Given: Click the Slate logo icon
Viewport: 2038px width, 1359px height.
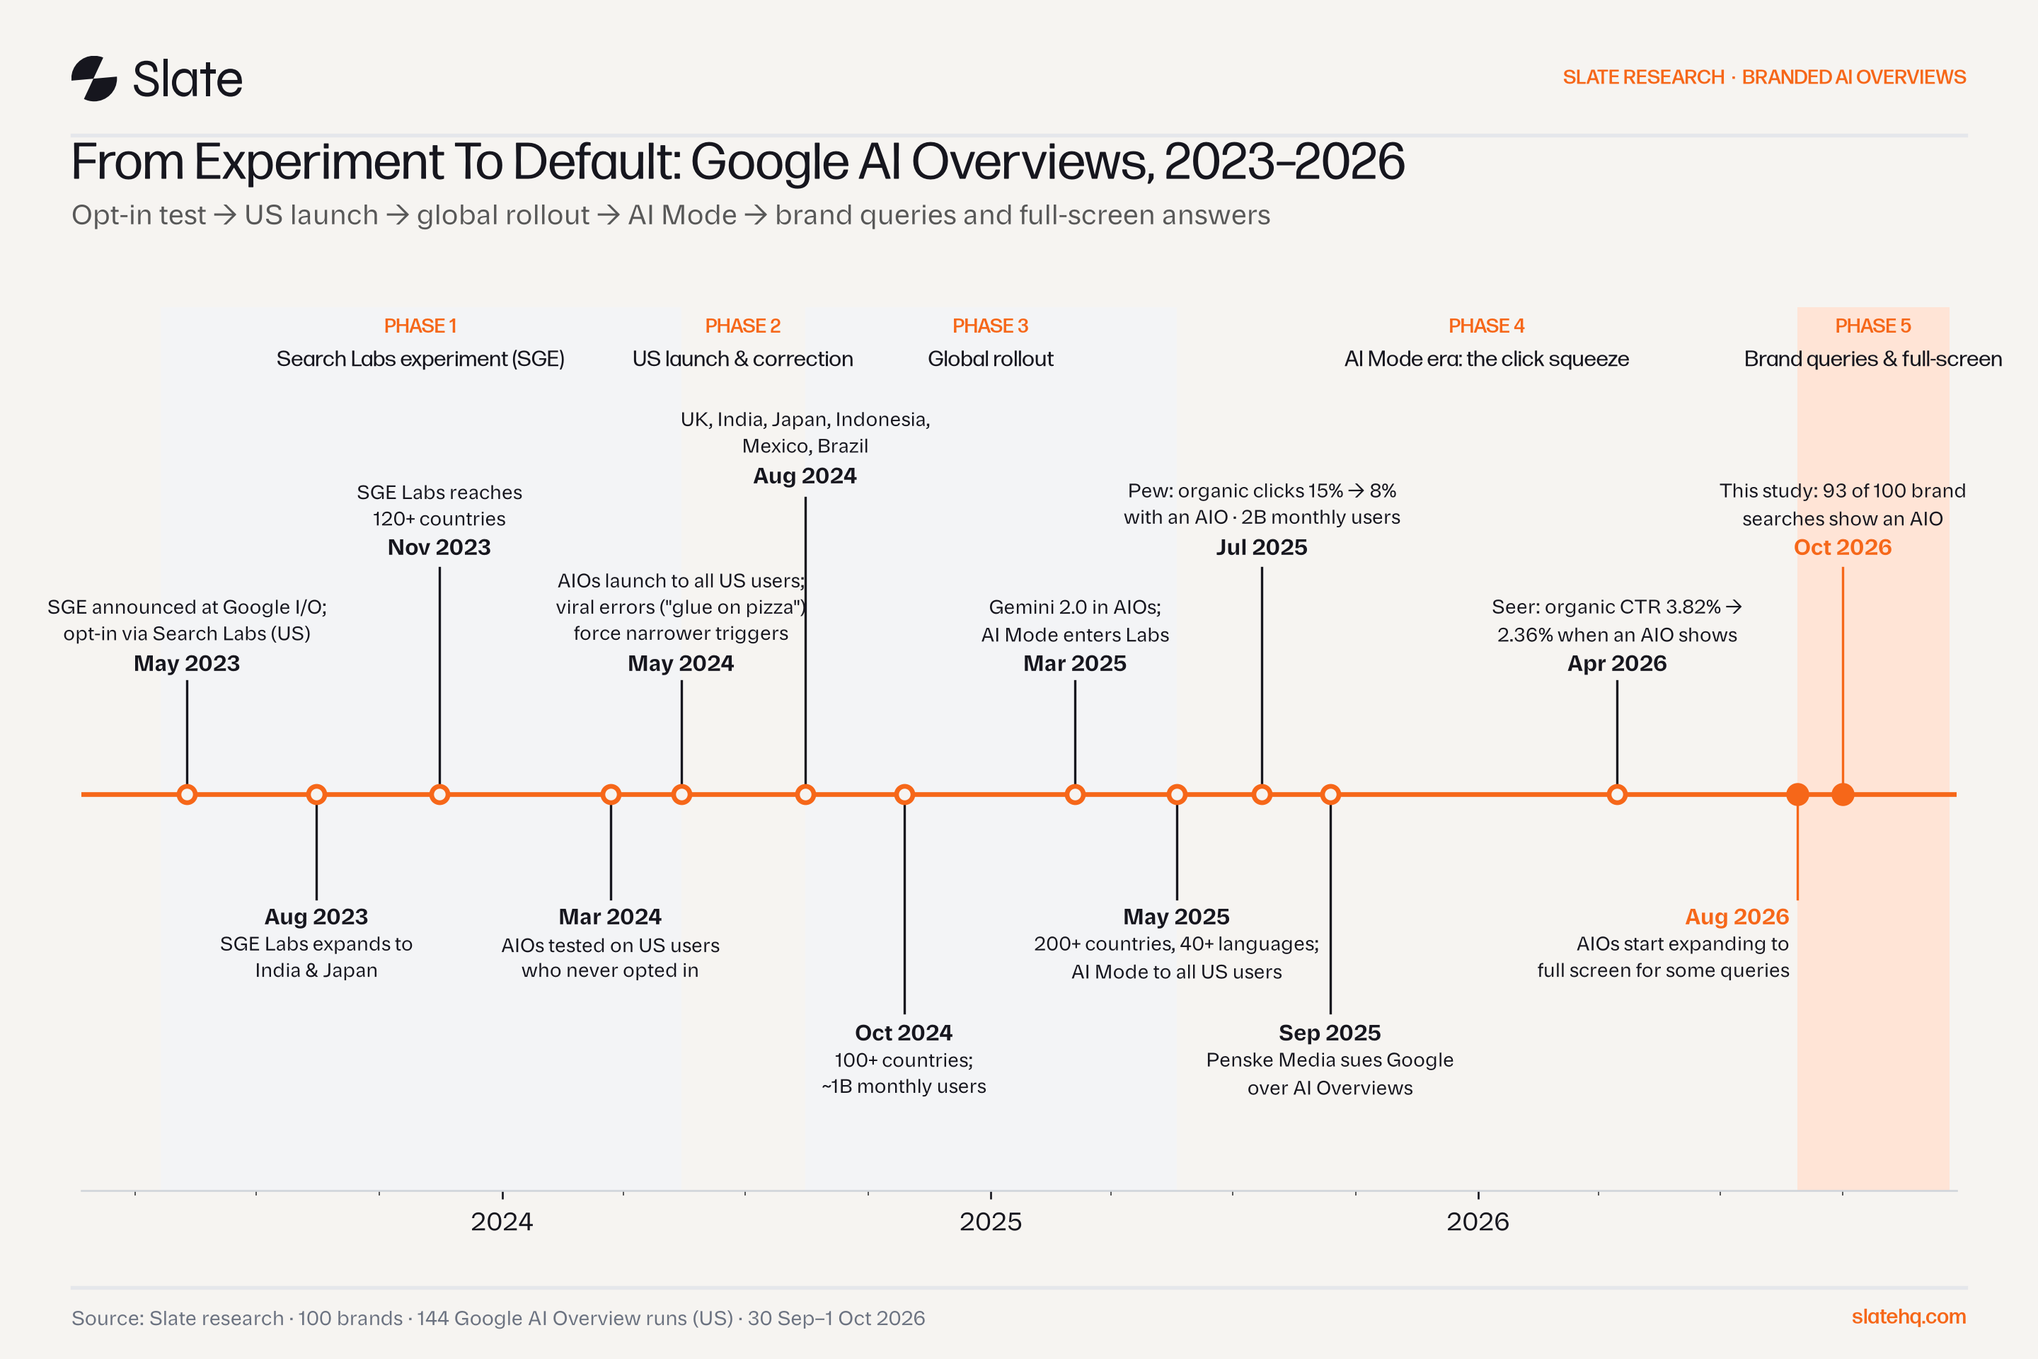Looking at the screenshot, I should click(93, 79).
